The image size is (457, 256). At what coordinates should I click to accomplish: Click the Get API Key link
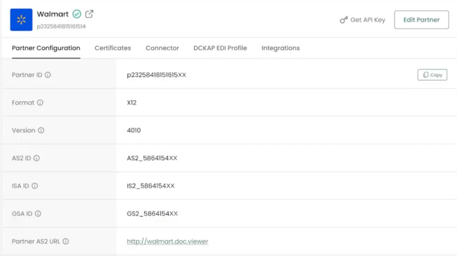coord(362,20)
